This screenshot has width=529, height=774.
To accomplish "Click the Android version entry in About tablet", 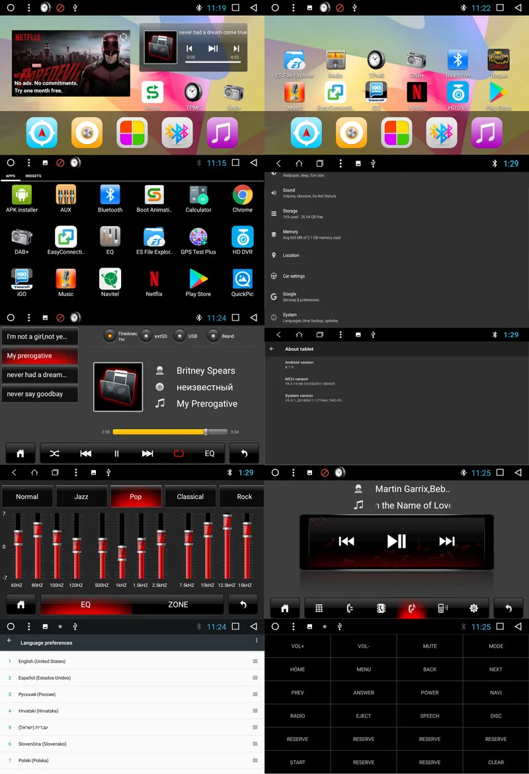I will (397, 364).
